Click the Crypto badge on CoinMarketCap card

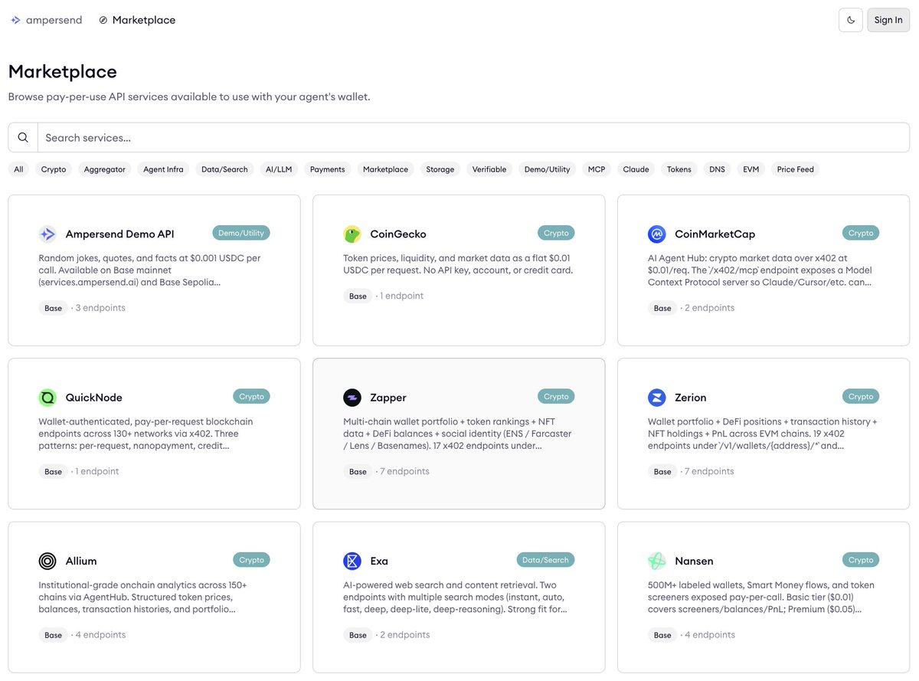pyautogui.click(x=861, y=233)
